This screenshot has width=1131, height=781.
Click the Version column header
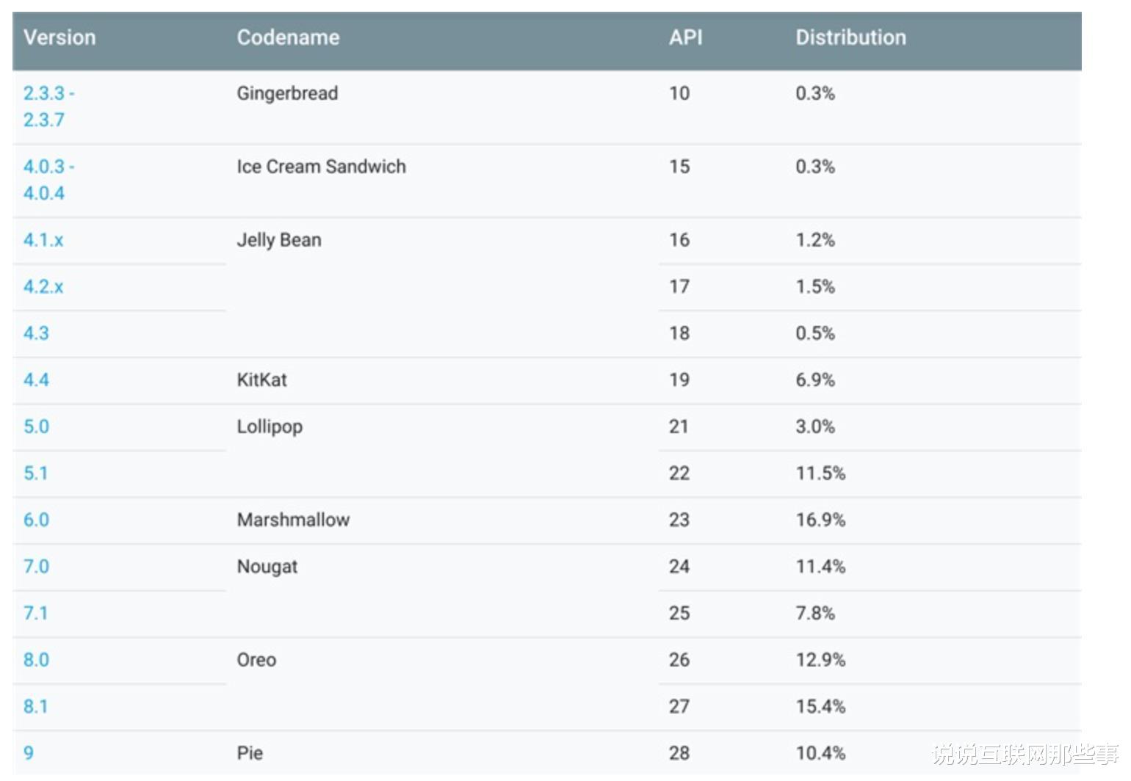(x=59, y=37)
